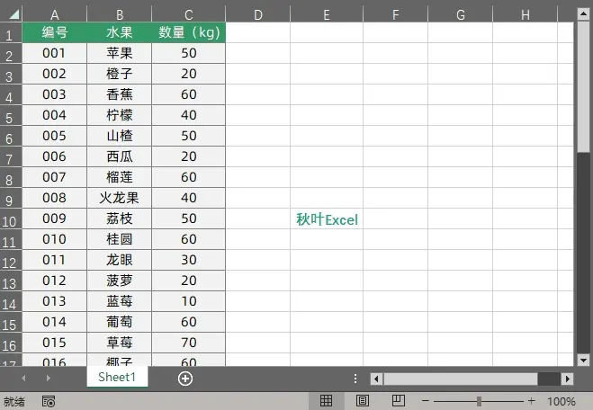
Task: Select quantity 10 in 蓝莓 row
Action: point(189,301)
